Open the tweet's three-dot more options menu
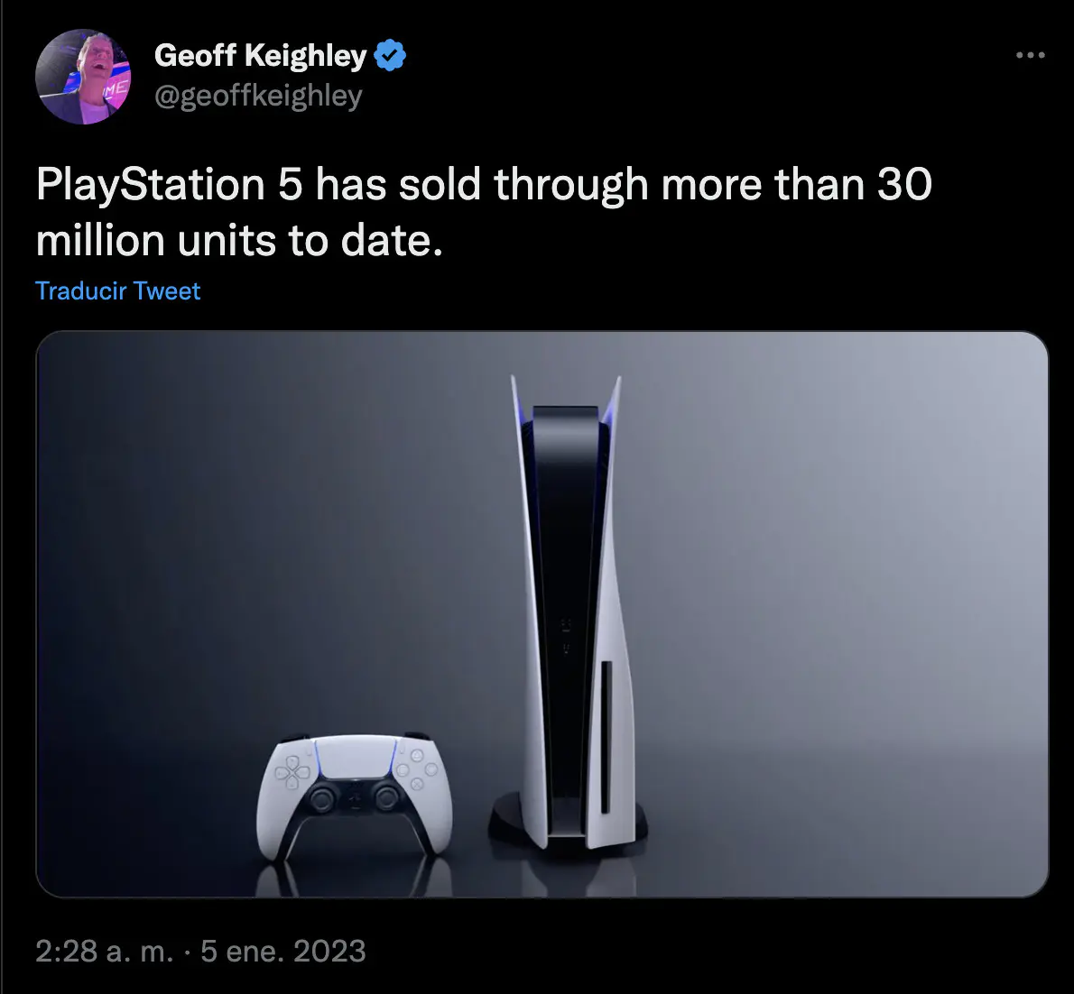Viewport: 1074px width, 994px height. click(x=1030, y=55)
